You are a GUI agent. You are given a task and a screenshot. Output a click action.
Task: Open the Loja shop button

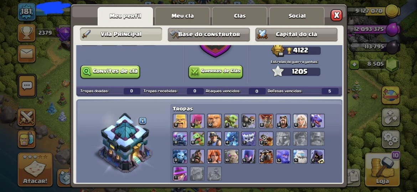click(x=382, y=170)
